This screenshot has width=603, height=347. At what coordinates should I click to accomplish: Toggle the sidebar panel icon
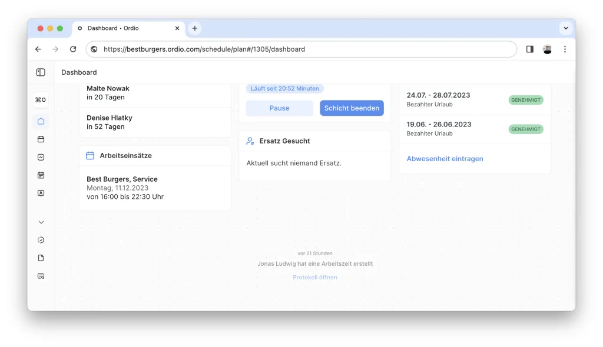[x=41, y=72]
